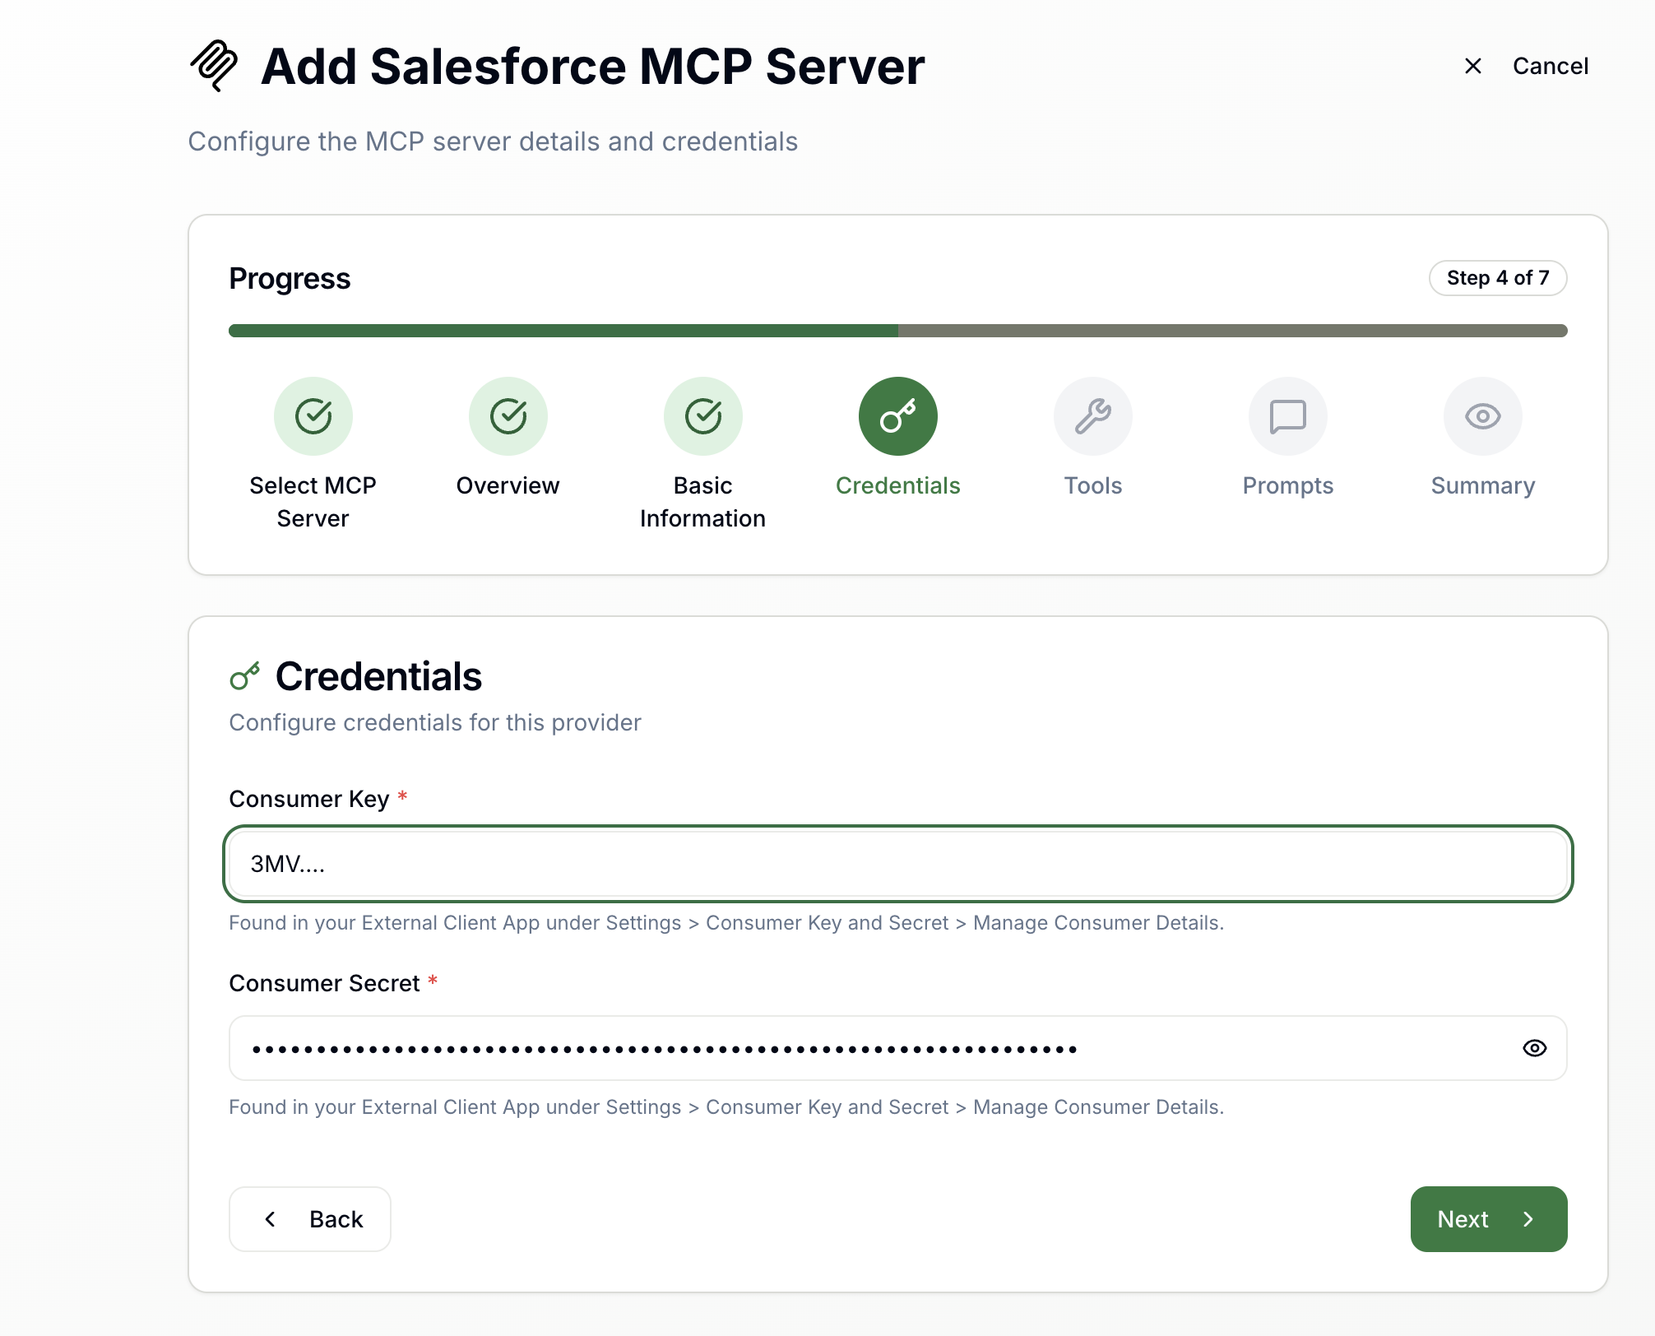Click the chevron arrow in Next button

tap(1528, 1219)
